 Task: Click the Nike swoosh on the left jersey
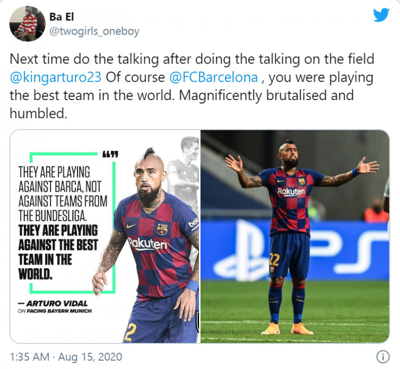[131, 226]
